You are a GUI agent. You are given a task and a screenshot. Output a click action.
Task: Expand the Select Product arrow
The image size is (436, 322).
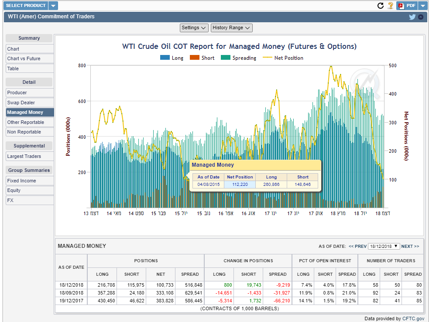[53, 6]
